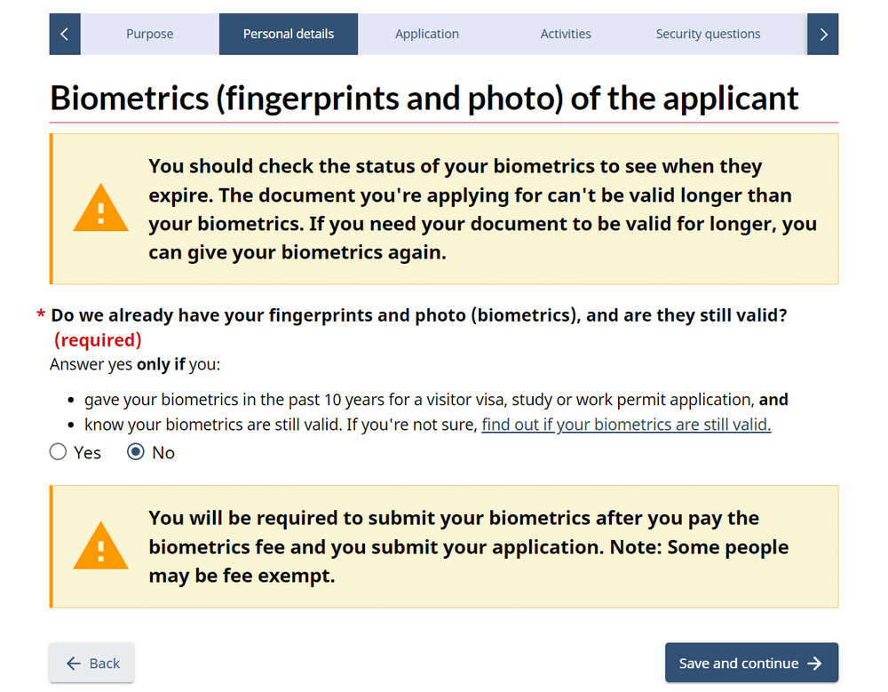Image resolution: width=888 pixels, height=692 pixels.
Task: Go to the Application tab
Action: tap(427, 35)
